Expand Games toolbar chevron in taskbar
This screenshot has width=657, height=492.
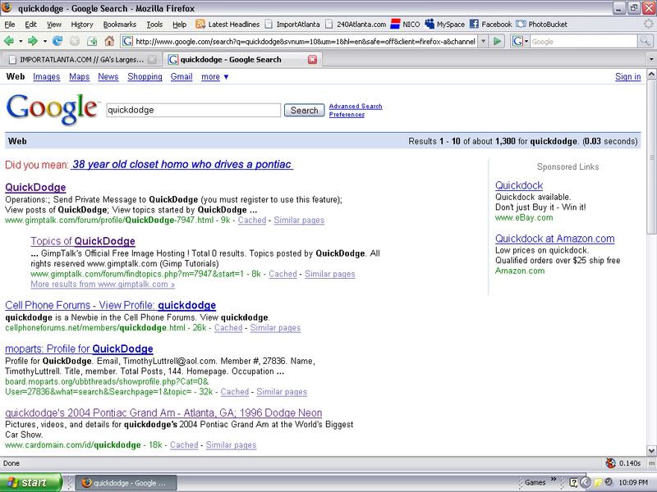[553, 479]
